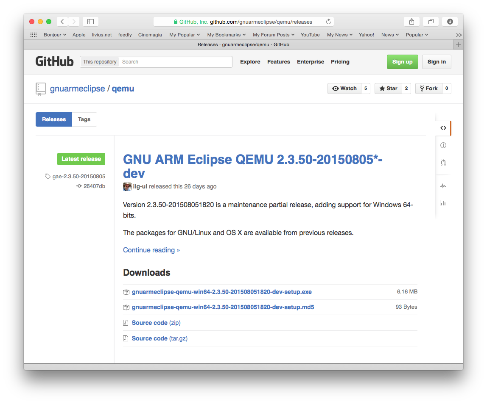Open the Top Sites grid icon
This screenshot has height=404, width=487.
[x=34, y=35]
